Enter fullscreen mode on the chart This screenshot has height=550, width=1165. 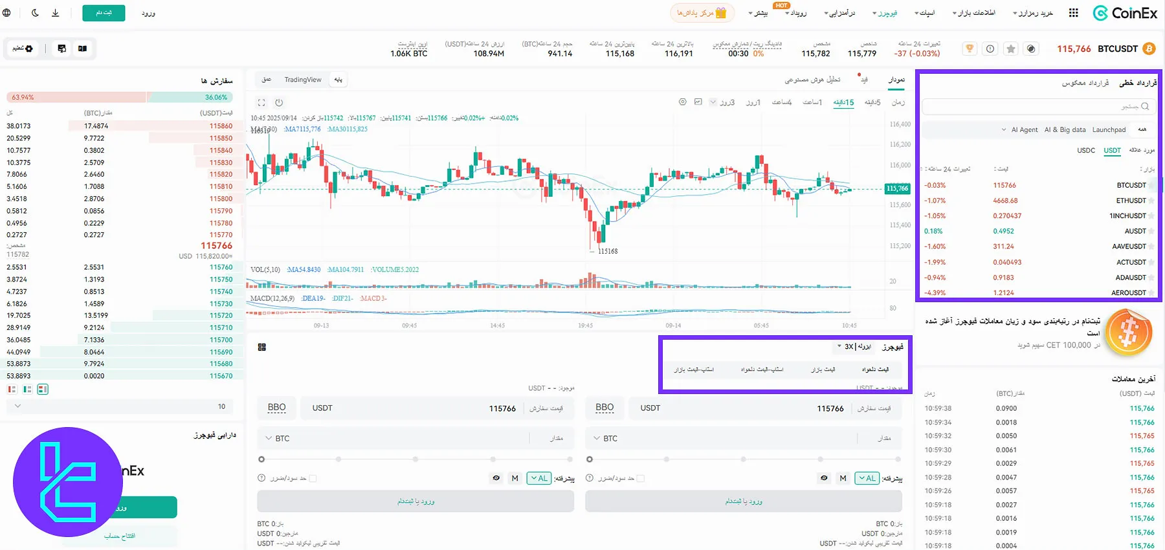261,102
